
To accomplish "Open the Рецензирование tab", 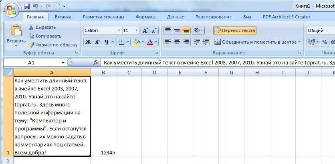I will coord(214,17).
